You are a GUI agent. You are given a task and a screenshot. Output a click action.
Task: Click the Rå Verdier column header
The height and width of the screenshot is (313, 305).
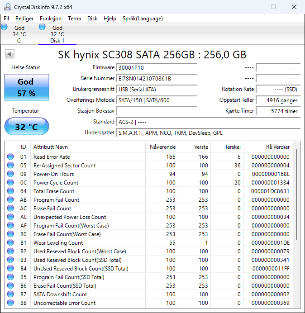tap(267, 147)
